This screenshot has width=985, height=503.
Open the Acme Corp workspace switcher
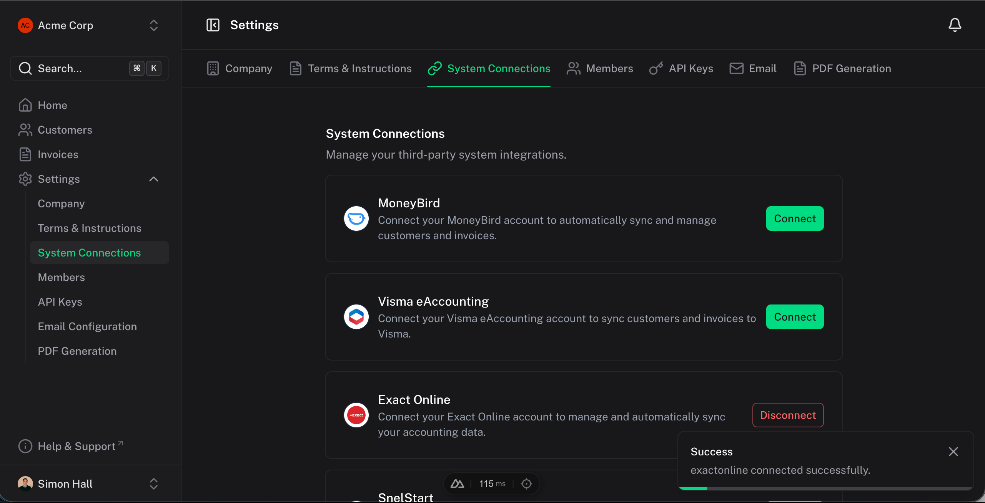[89, 25]
